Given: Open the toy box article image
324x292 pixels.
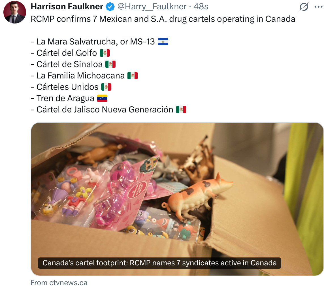Looking at the screenshot, I should click(x=177, y=199).
